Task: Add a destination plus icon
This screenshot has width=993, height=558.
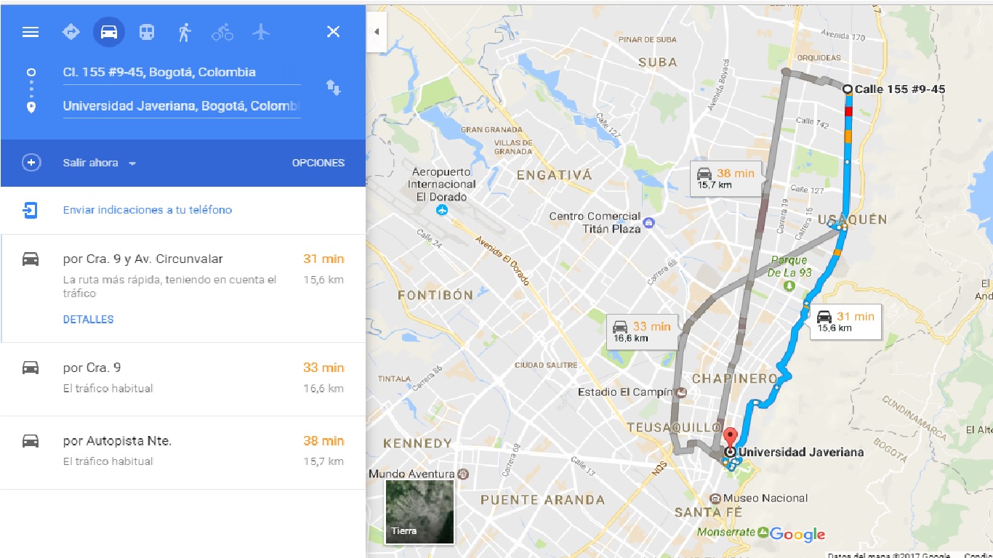Action: 31,163
